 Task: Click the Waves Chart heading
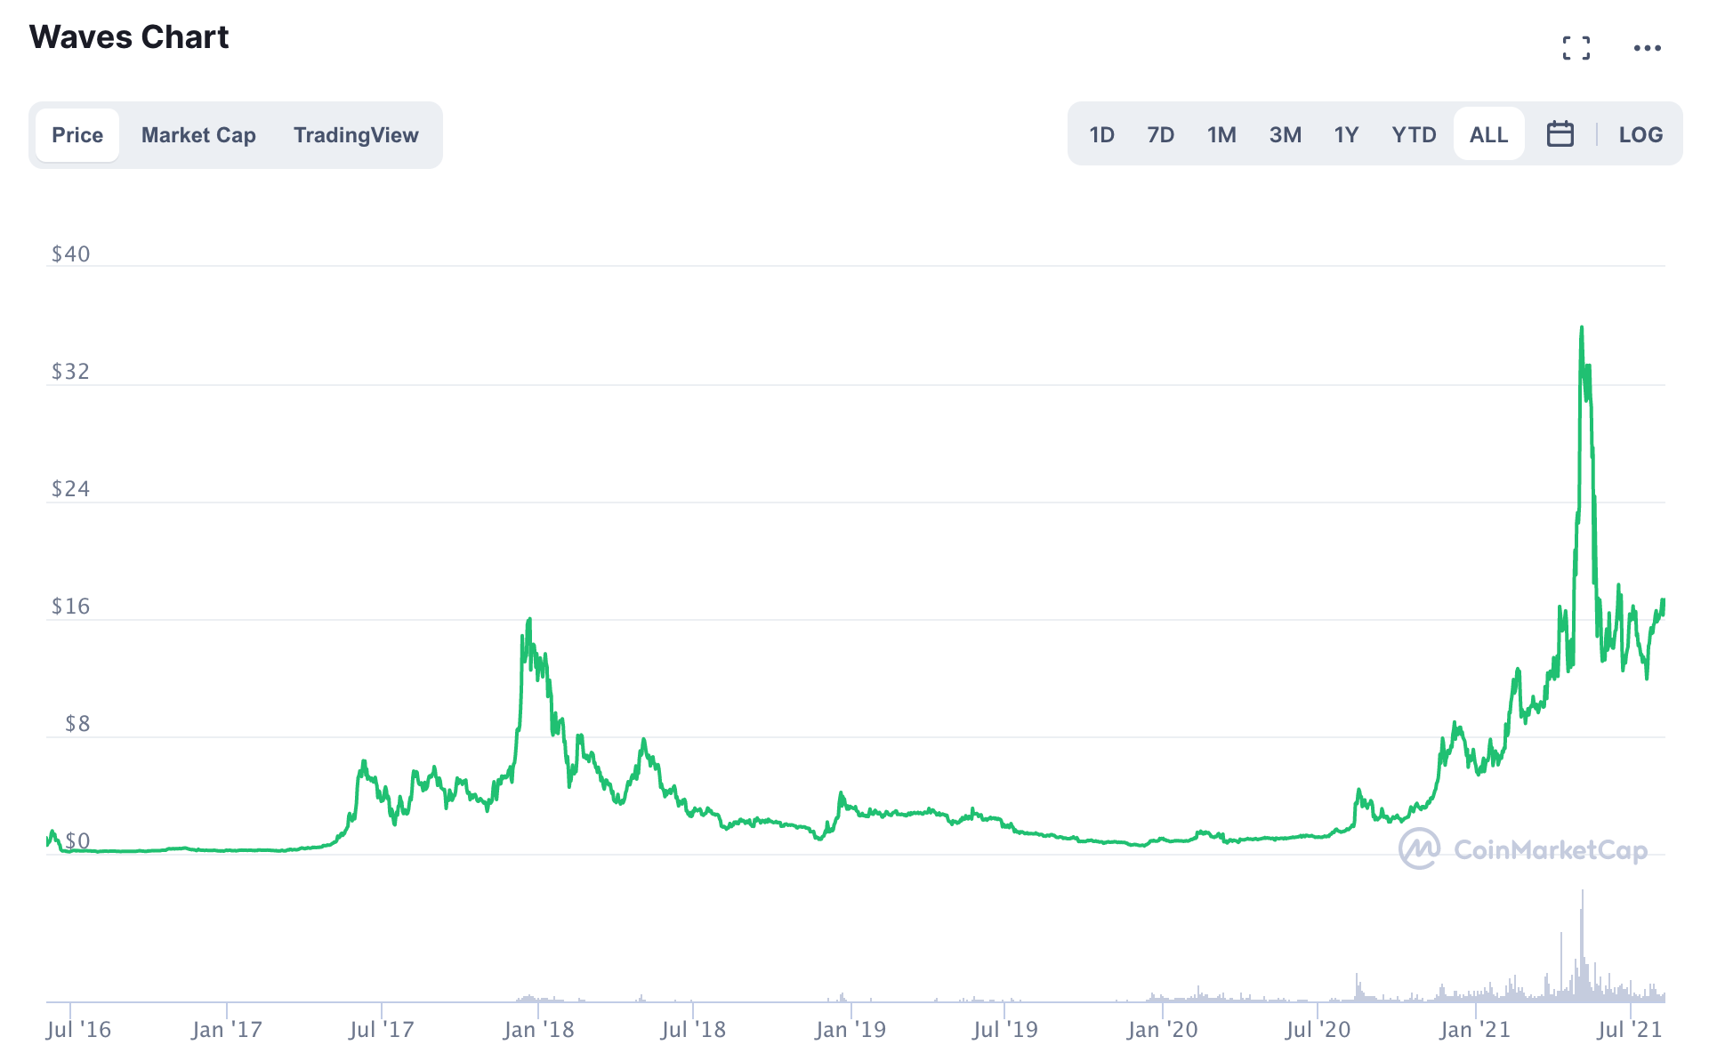point(129,37)
